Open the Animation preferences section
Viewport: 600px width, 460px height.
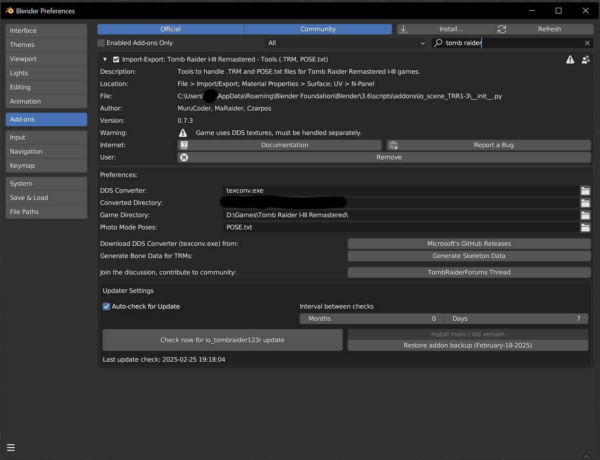[x=46, y=101]
